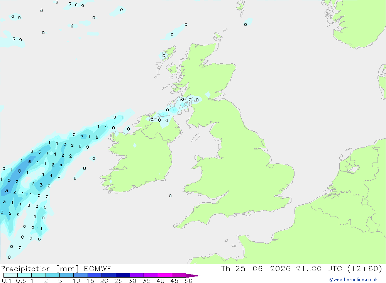This screenshot has width=386, height=283.
Task: Pick the 1–2 mm legend color swatch
Action: [x=39, y=275]
